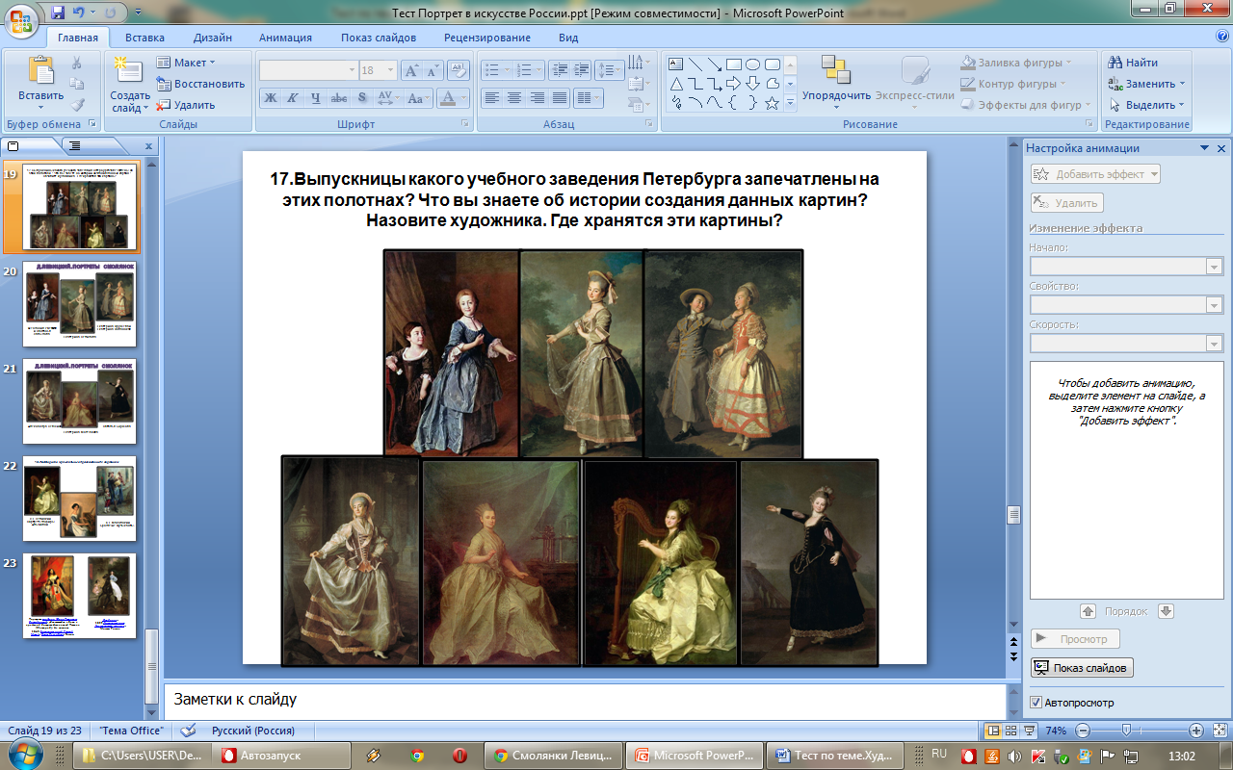
Task: Open the Показ слайдов ribbon tab
Action: click(x=379, y=38)
